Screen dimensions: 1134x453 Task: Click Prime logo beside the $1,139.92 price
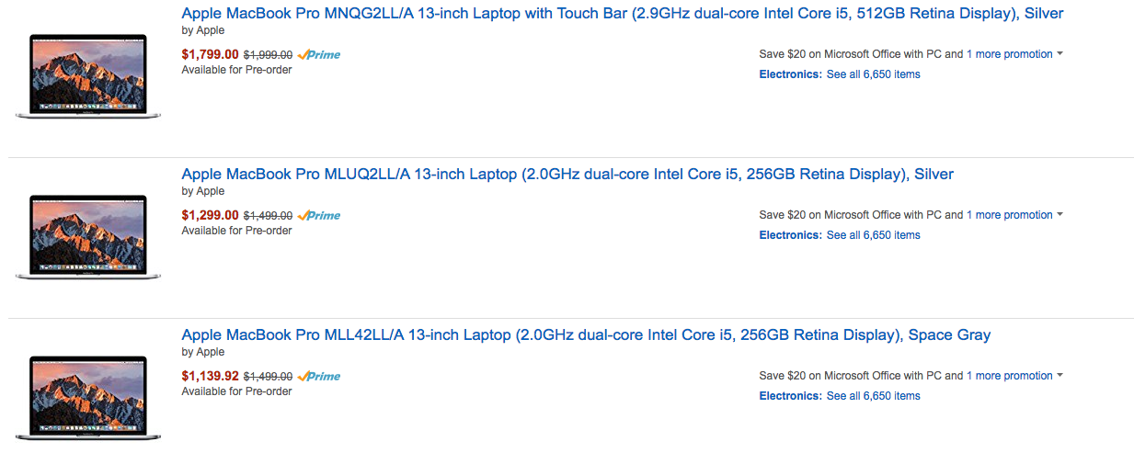(x=319, y=376)
